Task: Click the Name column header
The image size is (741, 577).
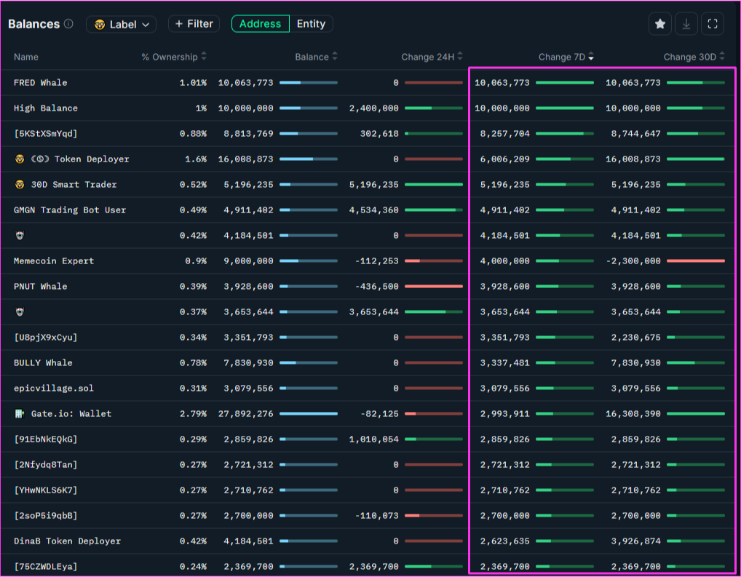Action: pos(26,57)
